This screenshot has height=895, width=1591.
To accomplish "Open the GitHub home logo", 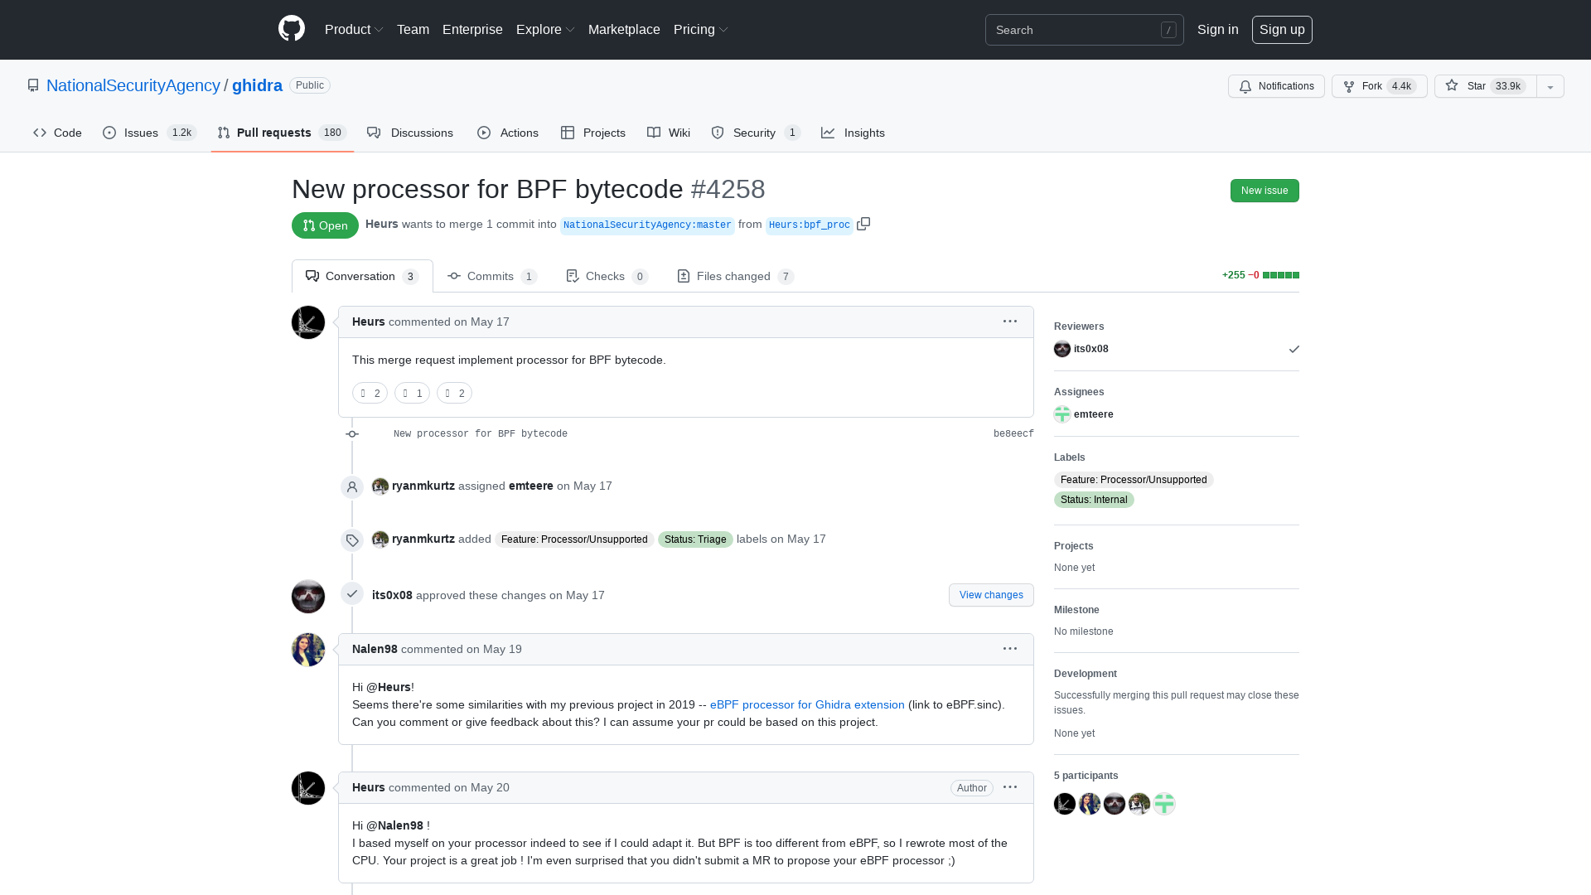I will (292, 29).
